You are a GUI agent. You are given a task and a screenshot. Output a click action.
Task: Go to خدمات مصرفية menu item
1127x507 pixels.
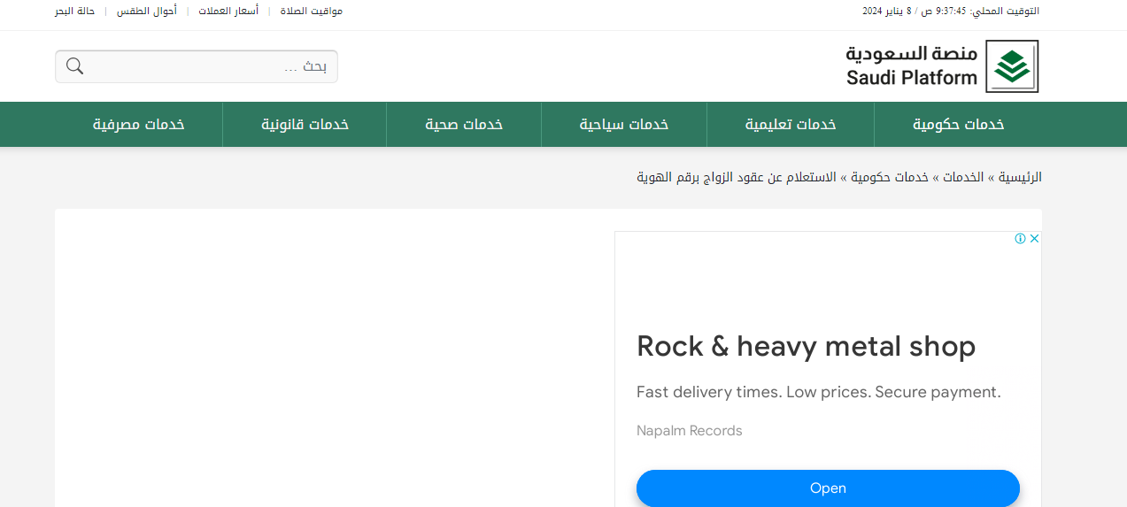click(x=138, y=125)
